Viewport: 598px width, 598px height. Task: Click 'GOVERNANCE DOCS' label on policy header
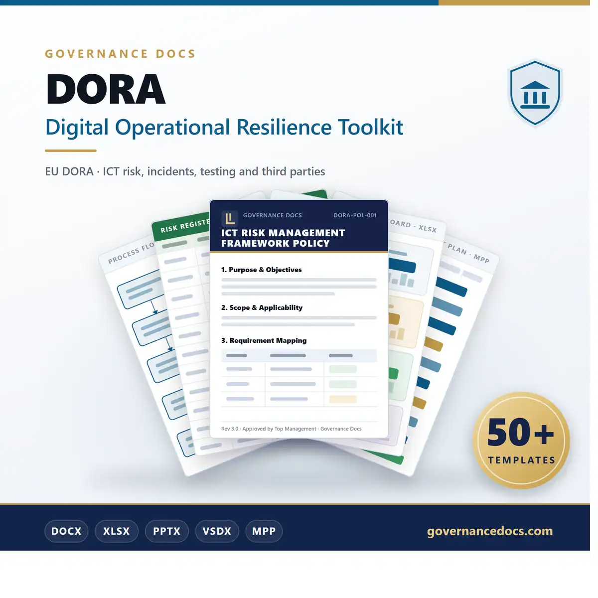coord(272,215)
